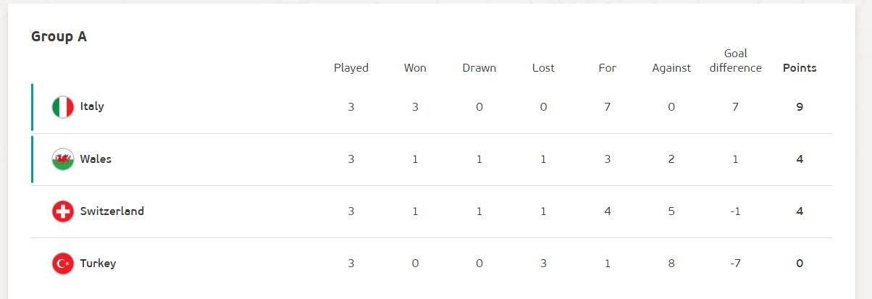Screen dimensions: 872x299
Task: Click the Points column header
Action: [x=800, y=68]
